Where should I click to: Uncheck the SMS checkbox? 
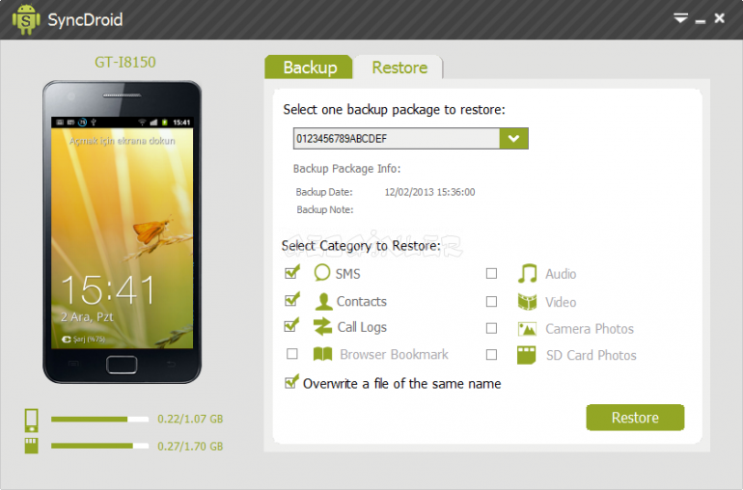[x=291, y=272]
